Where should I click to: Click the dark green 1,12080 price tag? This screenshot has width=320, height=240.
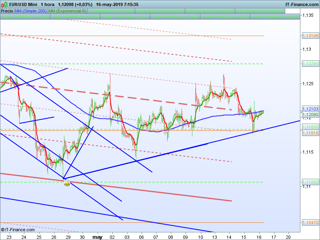310,114
